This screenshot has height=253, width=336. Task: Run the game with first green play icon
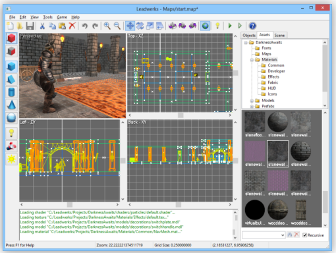pyautogui.click(x=230, y=26)
